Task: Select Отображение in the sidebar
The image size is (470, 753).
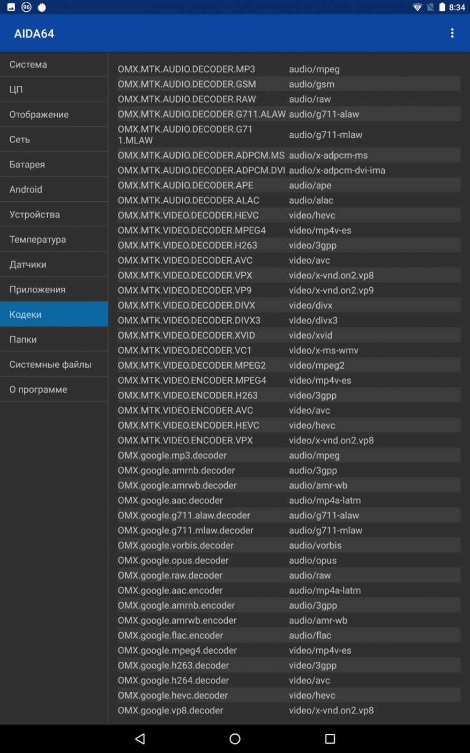Action: pos(54,114)
